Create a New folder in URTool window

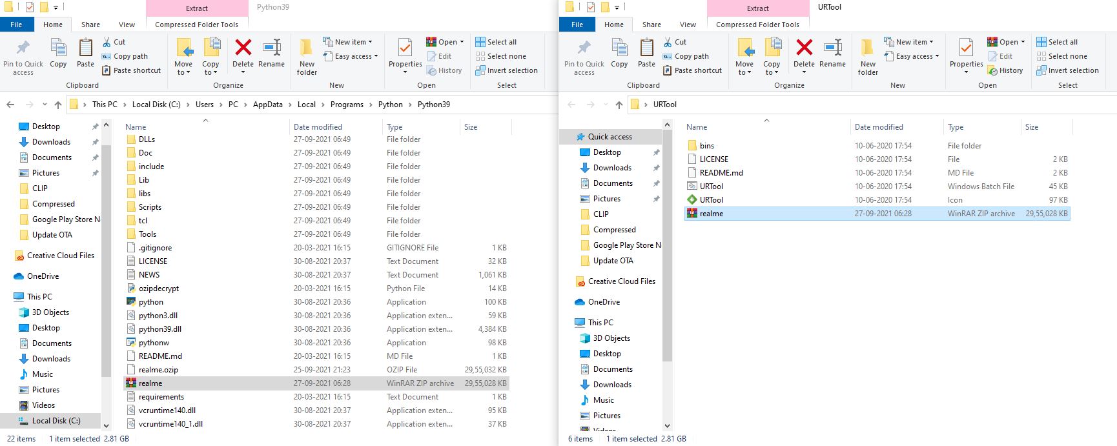pyautogui.click(x=868, y=57)
